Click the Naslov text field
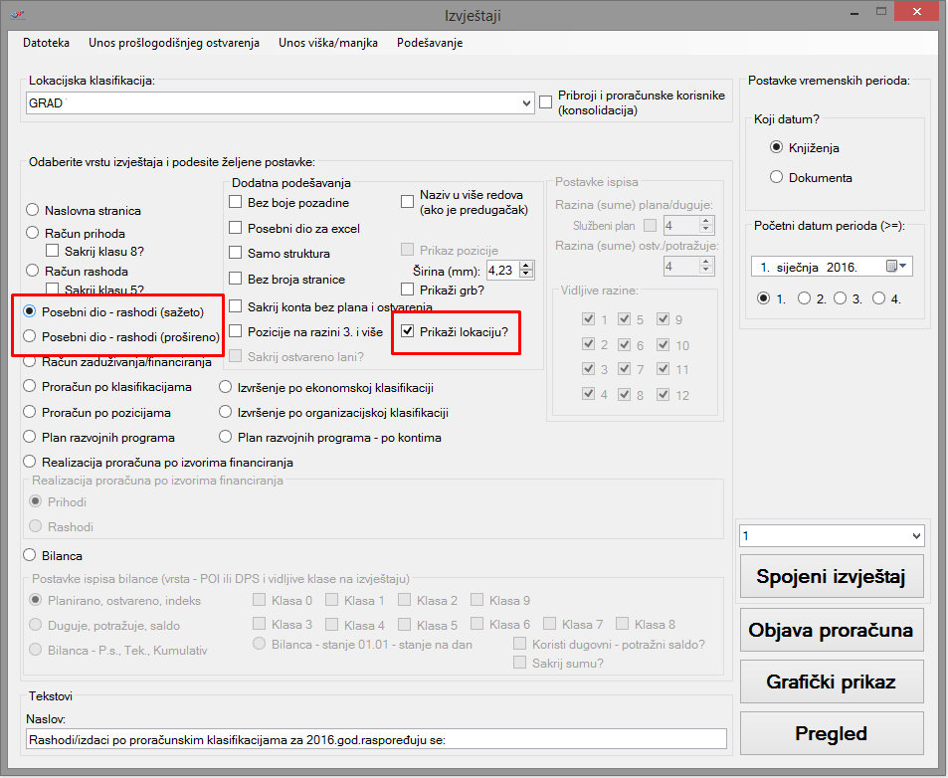 [x=376, y=739]
